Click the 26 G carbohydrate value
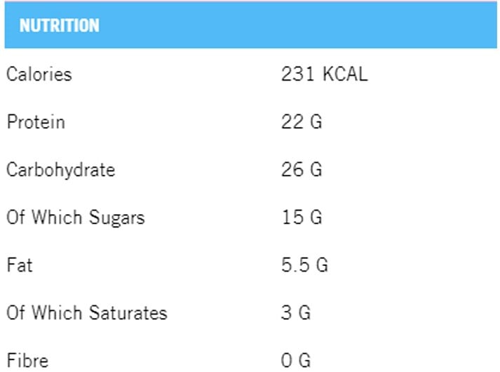This screenshot has width=500, height=372. pyautogui.click(x=302, y=170)
